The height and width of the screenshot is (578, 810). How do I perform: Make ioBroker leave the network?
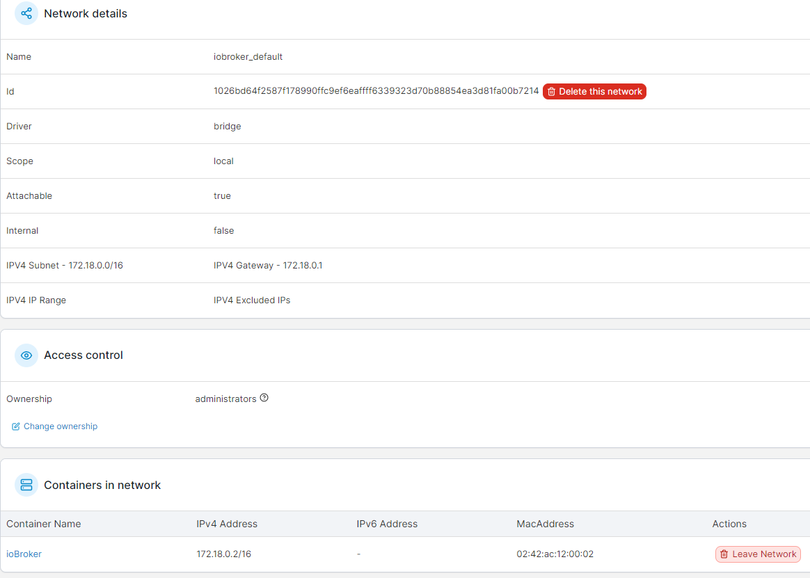(758, 554)
